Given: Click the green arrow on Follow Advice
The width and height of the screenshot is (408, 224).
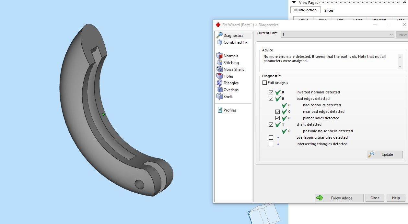Looking at the screenshot, I should [x=320, y=198].
